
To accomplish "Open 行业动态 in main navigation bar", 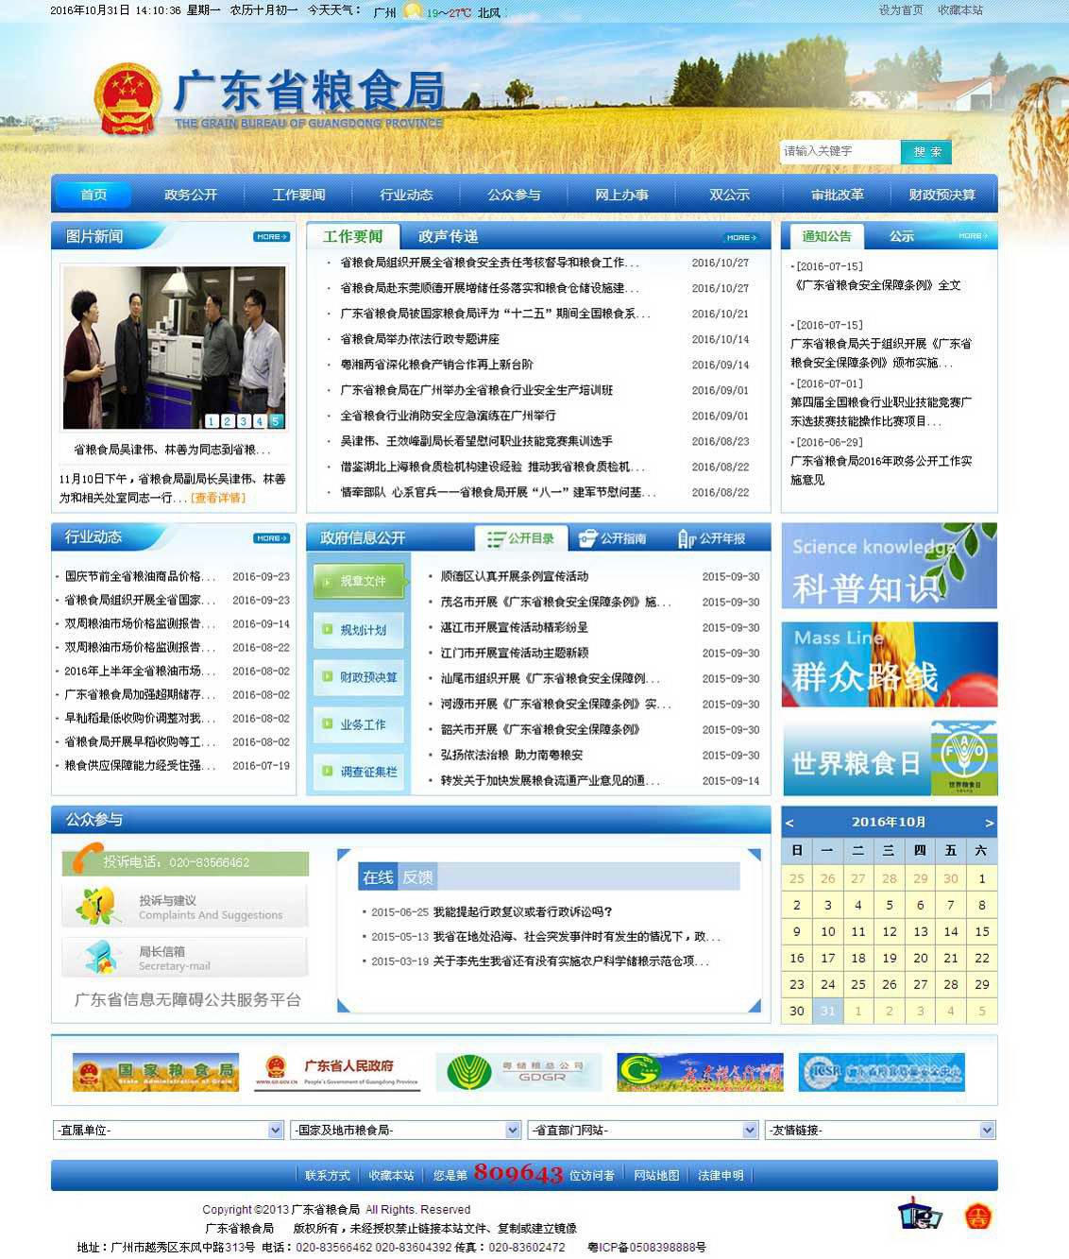I will pyautogui.click(x=406, y=195).
